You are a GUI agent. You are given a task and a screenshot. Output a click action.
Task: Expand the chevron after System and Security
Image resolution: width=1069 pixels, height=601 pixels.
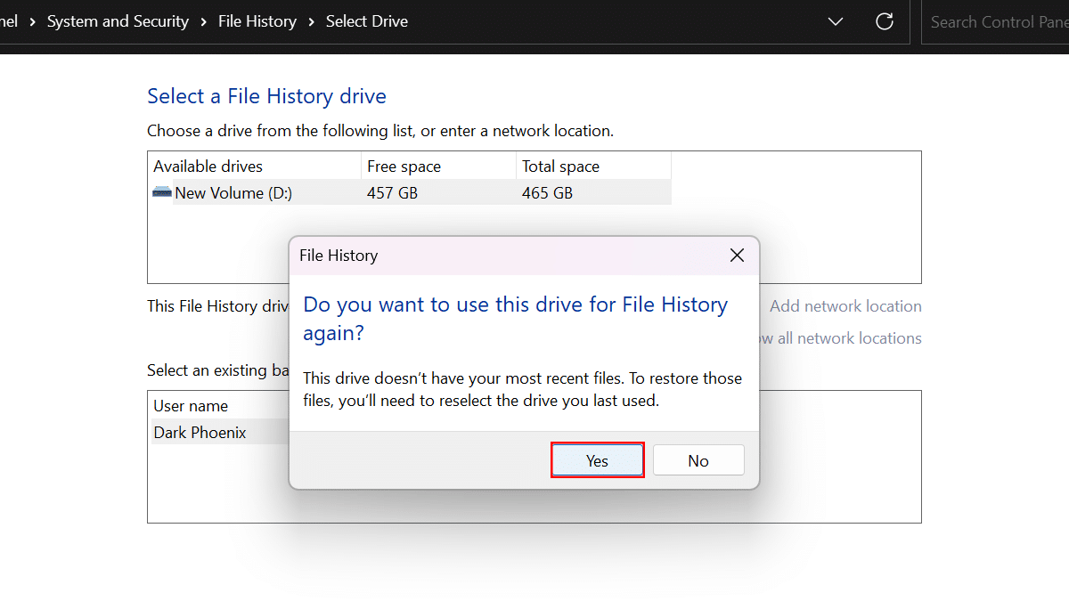204,21
